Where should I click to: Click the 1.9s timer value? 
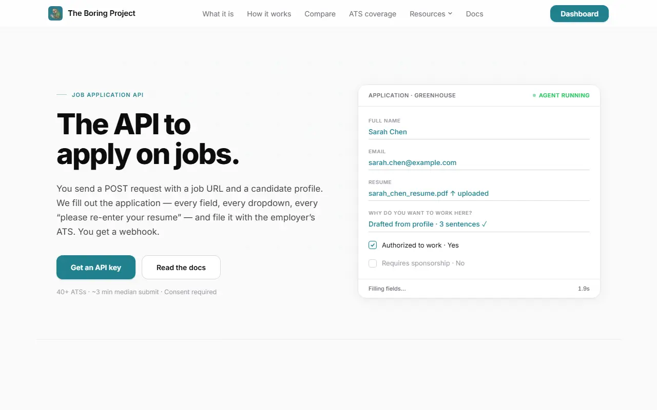pyautogui.click(x=584, y=289)
